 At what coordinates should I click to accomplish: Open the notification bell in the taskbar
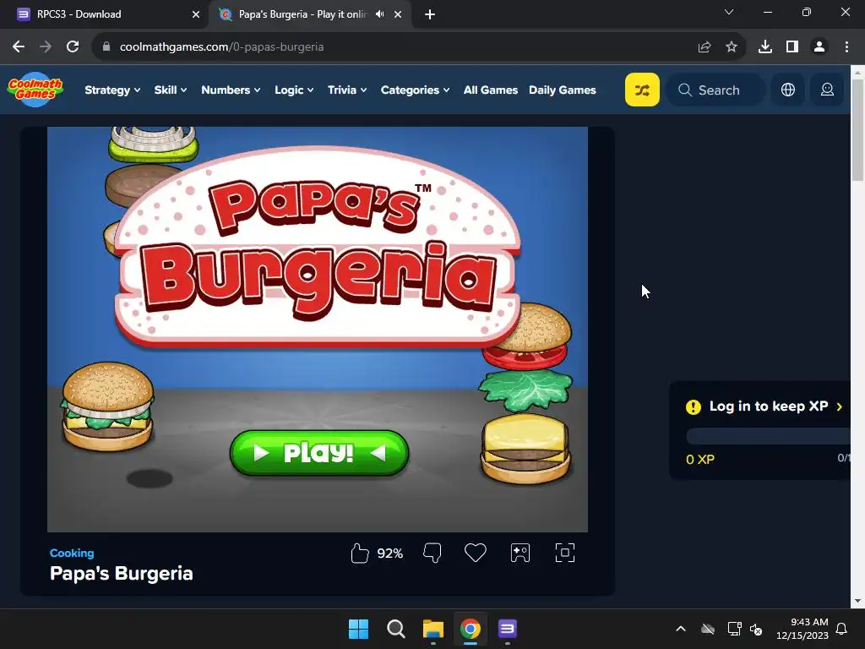[841, 629]
